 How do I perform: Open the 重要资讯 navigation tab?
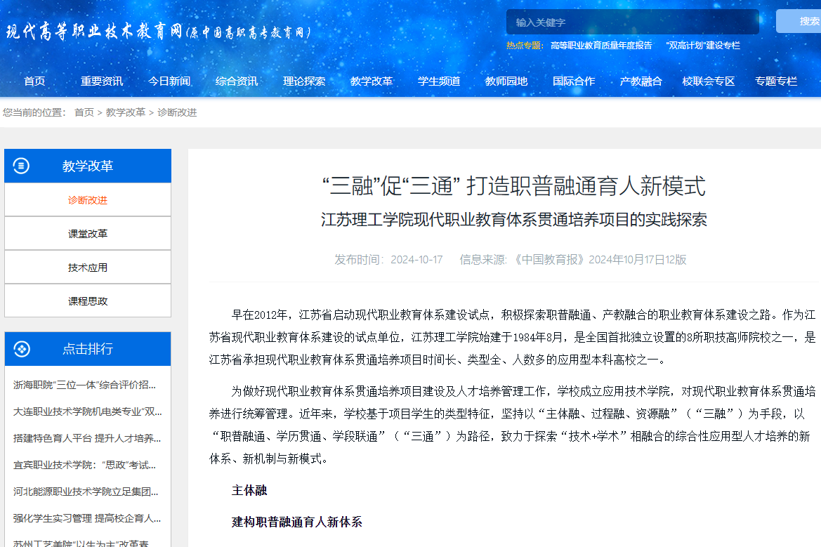tap(102, 81)
